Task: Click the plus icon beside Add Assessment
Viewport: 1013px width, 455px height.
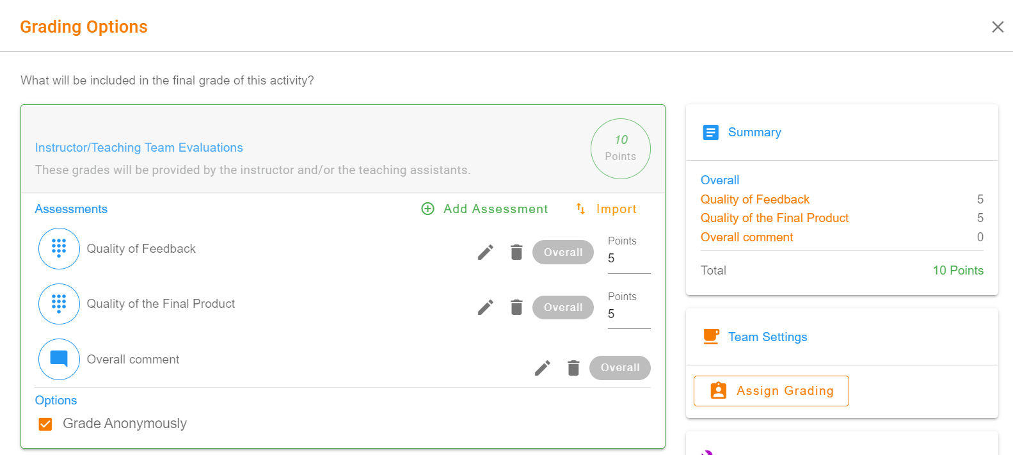Action: (x=427, y=209)
